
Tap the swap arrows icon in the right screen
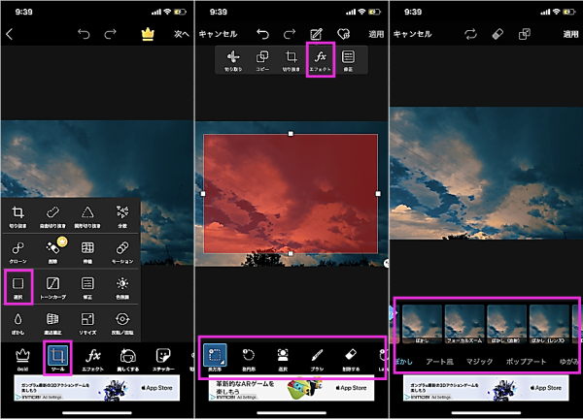[x=470, y=34]
